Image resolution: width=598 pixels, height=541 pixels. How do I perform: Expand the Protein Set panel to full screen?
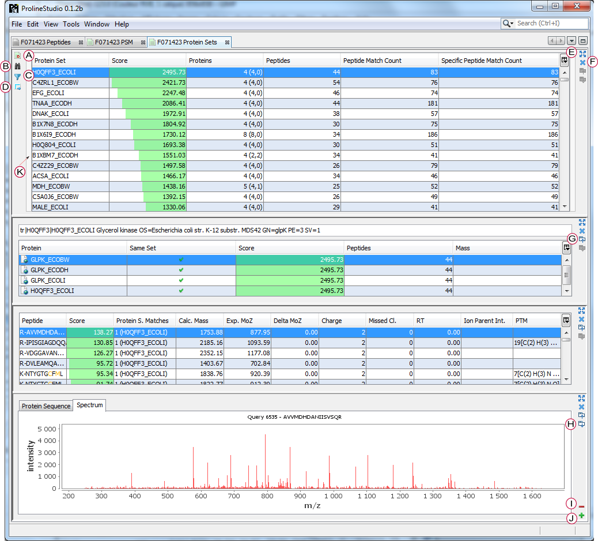pyautogui.click(x=582, y=54)
